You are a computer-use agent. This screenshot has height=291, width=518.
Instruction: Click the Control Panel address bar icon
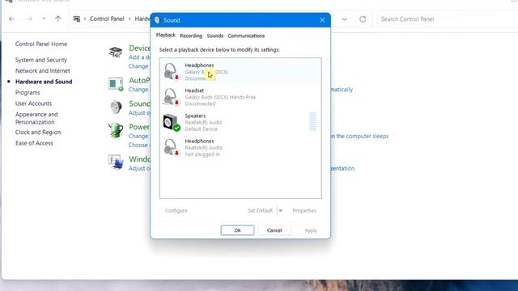click(x=77, y=19)
